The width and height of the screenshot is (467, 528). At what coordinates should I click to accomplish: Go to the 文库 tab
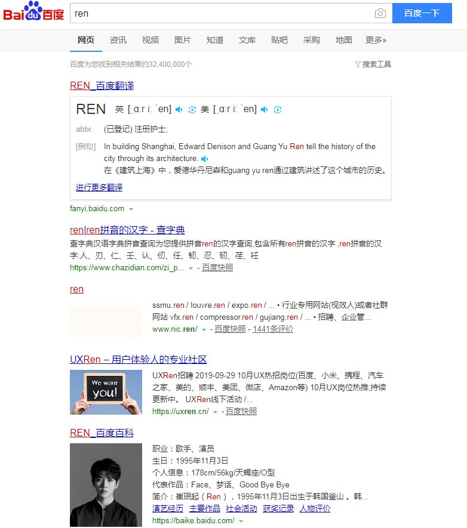pos(247,40)
